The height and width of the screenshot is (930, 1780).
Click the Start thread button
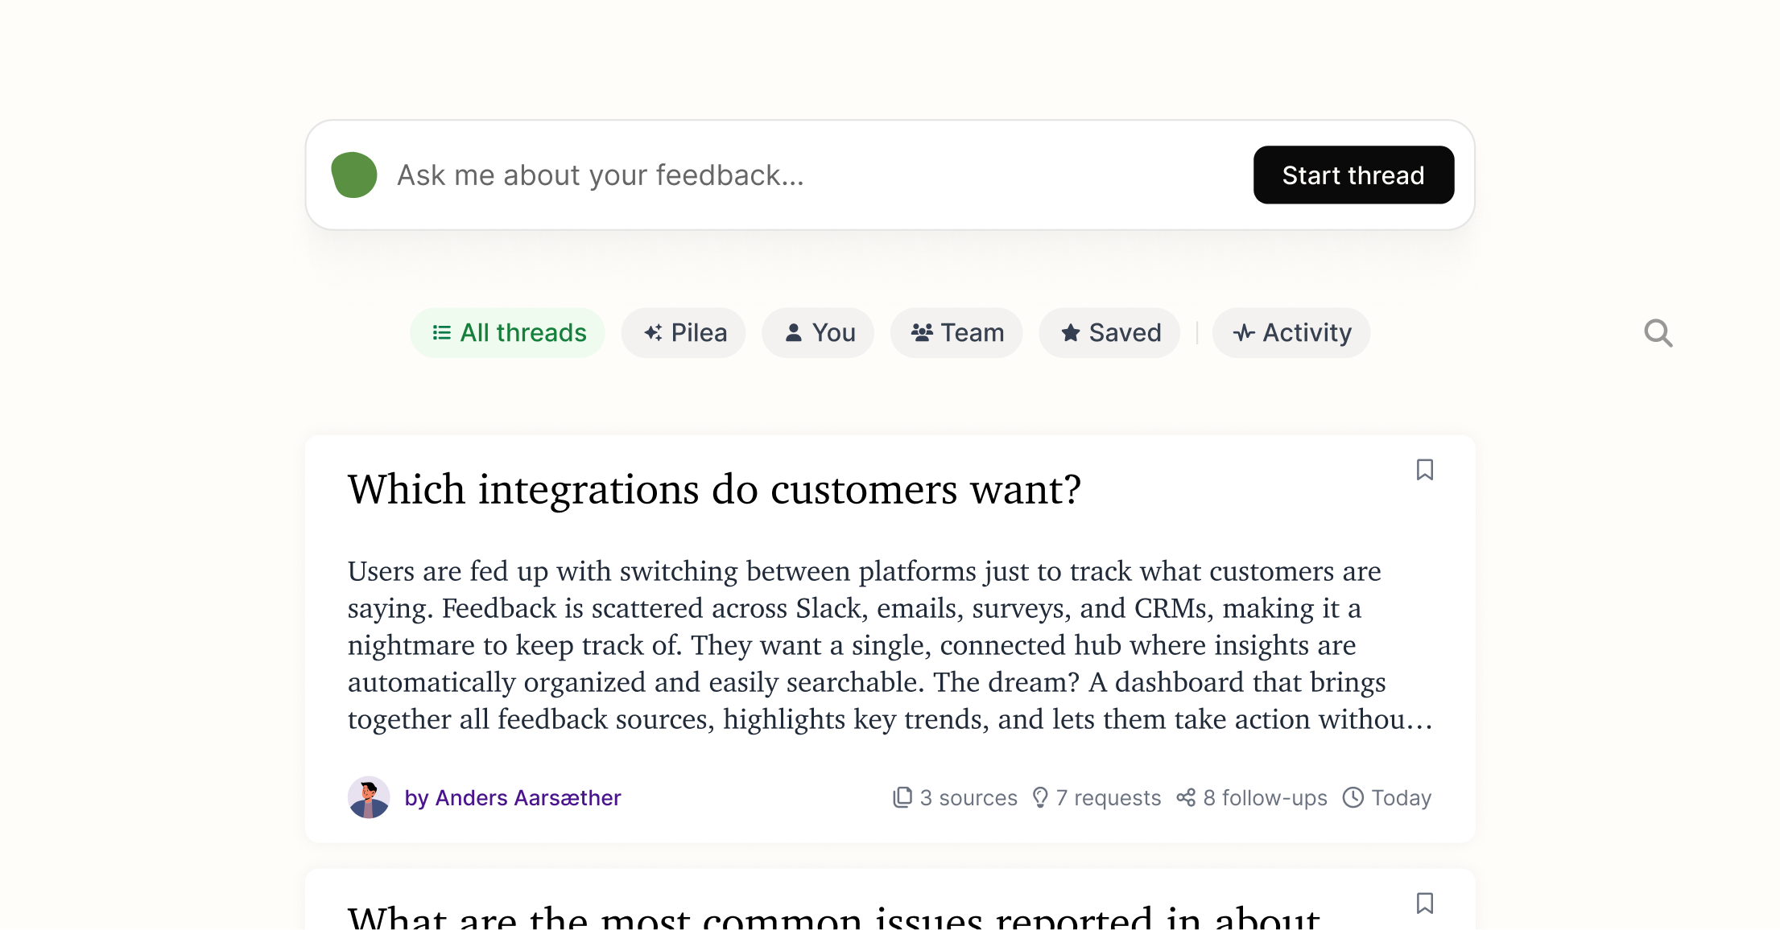coord(1353,175)
